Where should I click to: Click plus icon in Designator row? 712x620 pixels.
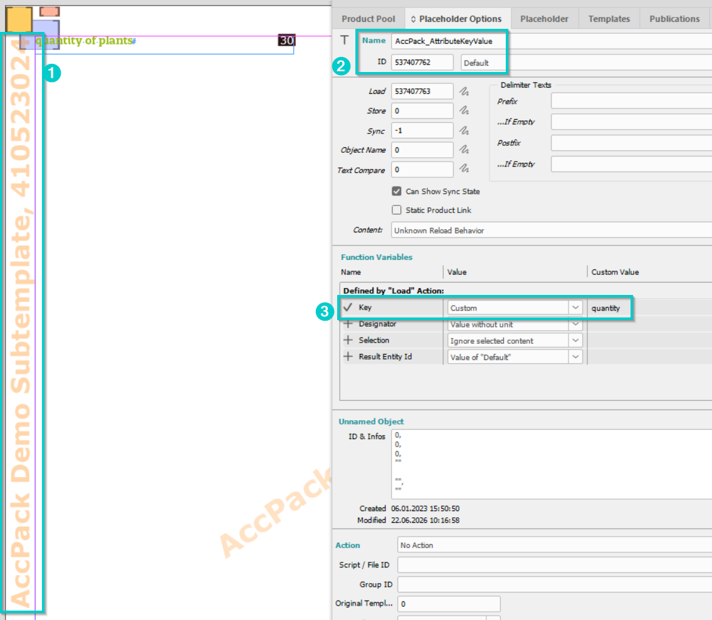(x=348, y=324)
